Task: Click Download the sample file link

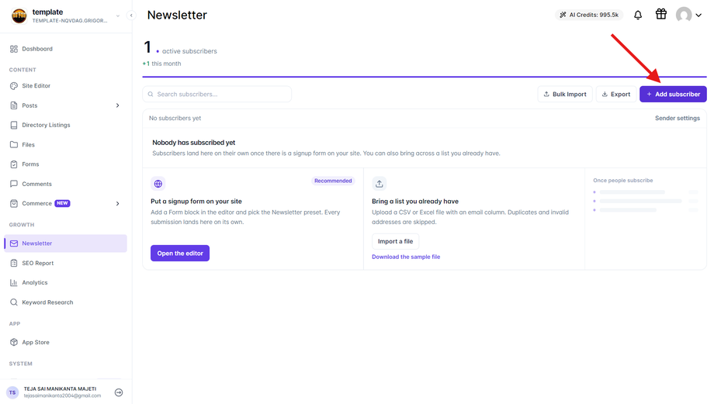Action: tap(406, 257)
